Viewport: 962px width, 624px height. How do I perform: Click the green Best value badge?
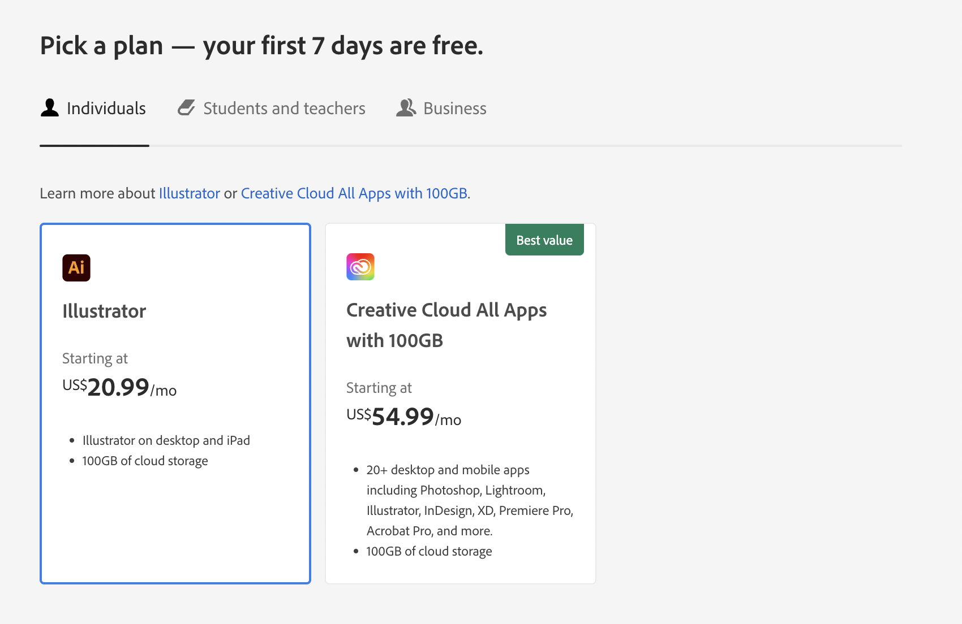coord(544,240)
